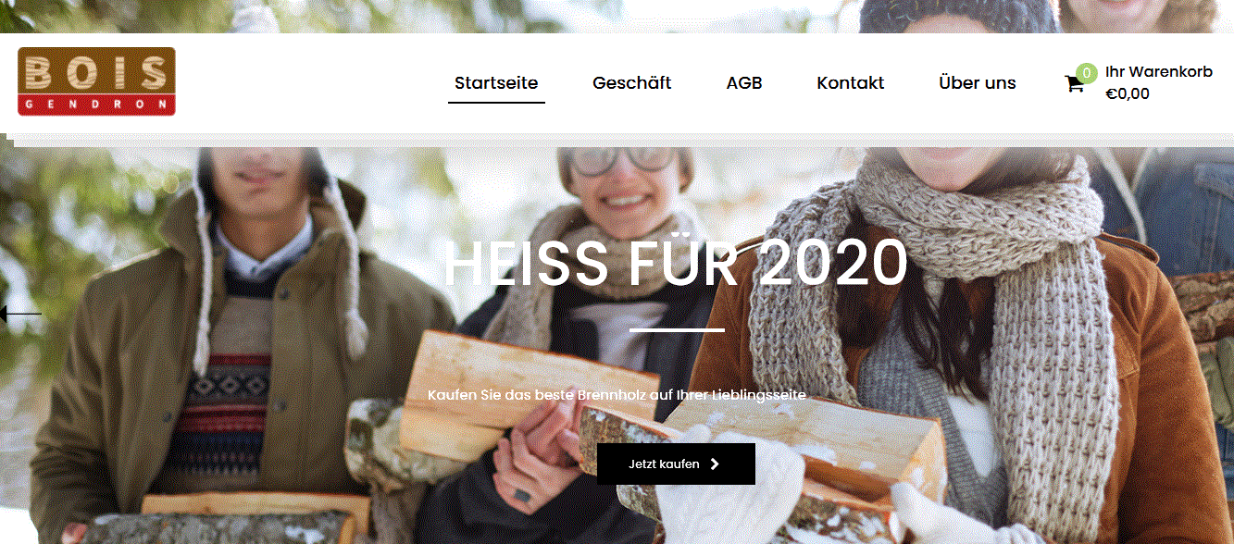Click the green cart item count badge
This screenshot has width=1234, height=544.
1087,73
